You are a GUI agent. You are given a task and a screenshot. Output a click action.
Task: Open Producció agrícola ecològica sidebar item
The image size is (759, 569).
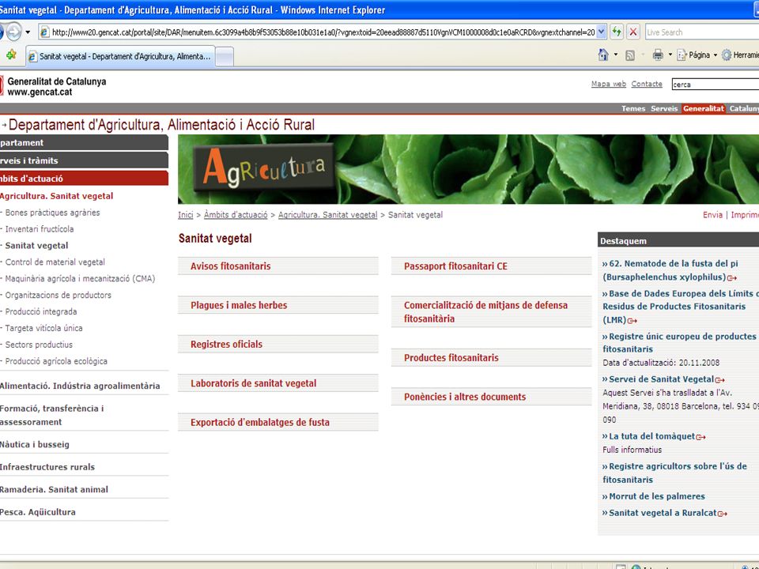coord(56,361)
